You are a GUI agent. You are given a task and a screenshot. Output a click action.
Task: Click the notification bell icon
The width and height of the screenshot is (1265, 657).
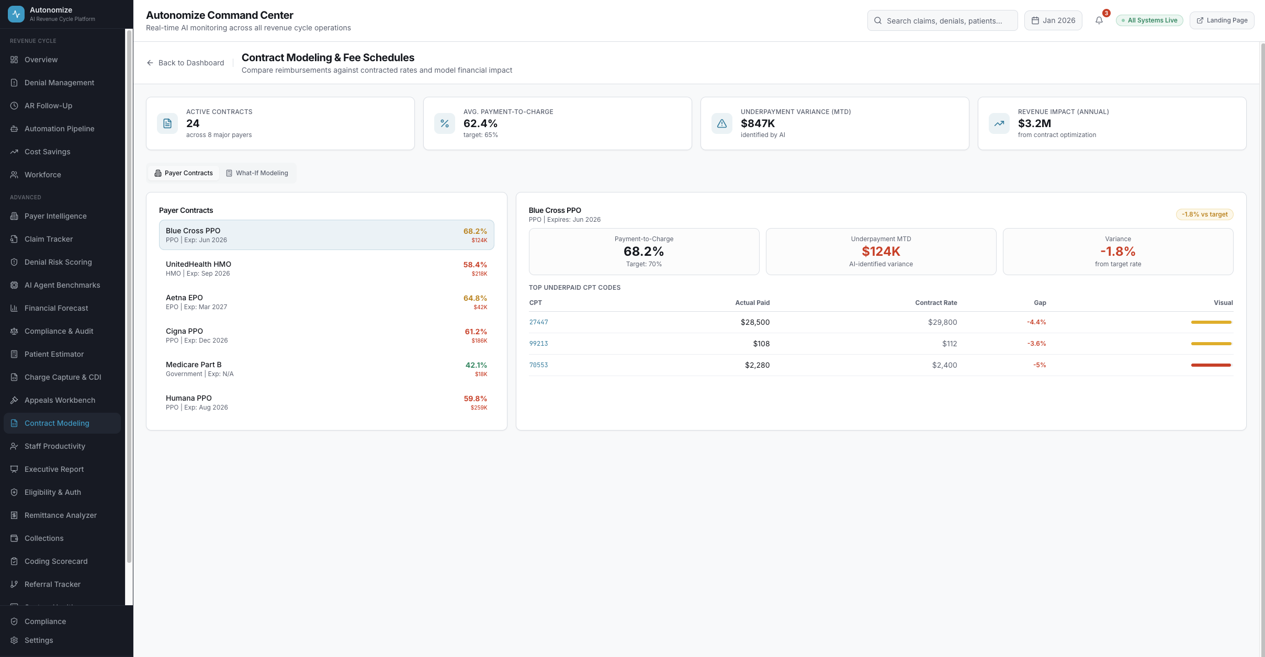pos(1099,20)
